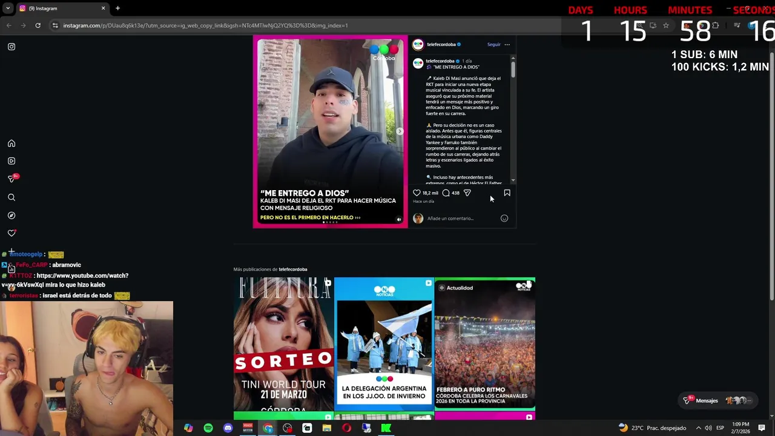Open volume control in system tray

pos(708,428)
